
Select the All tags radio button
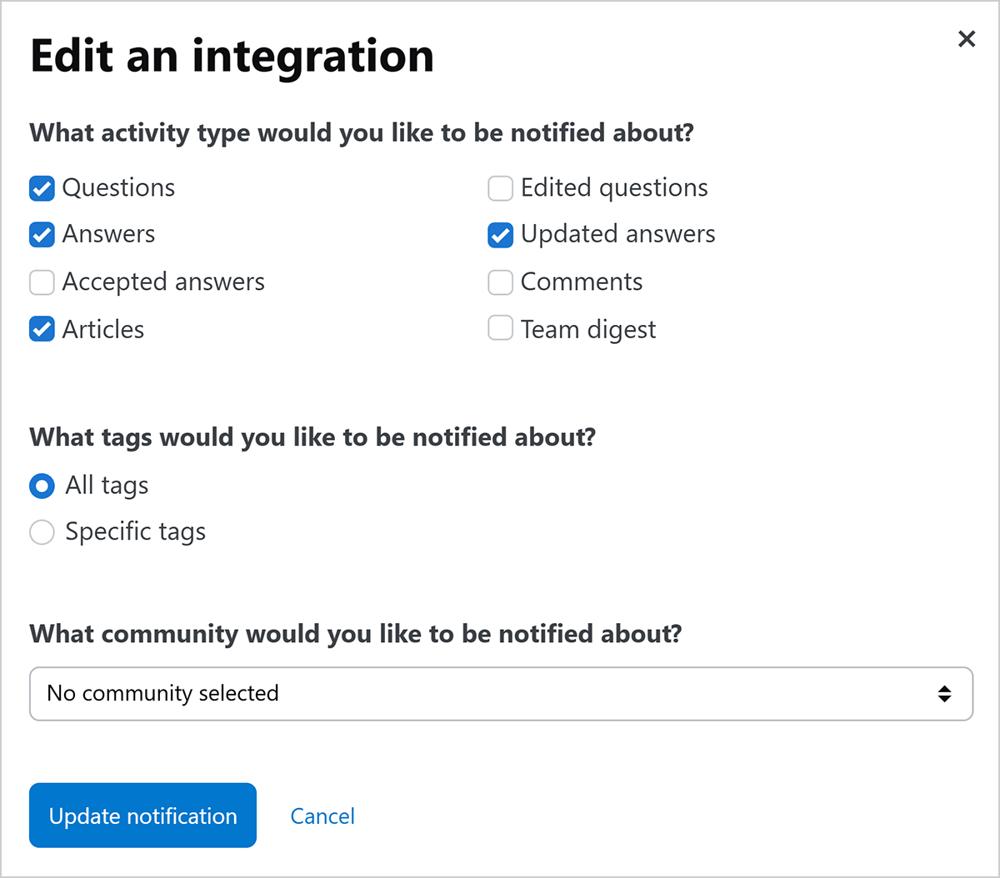click(42, 486)
